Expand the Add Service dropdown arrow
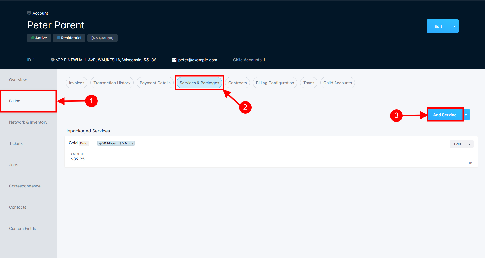Screen dimensions: 485x258 point(466,115)
